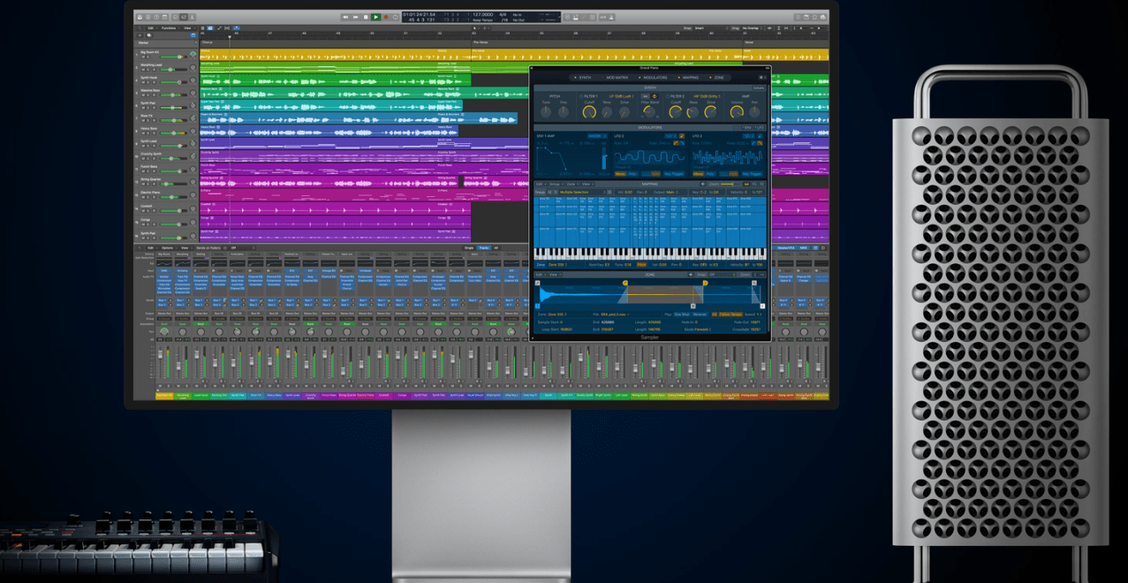
Task: Solo the Big Room Kit track
Action: (148, 57)
